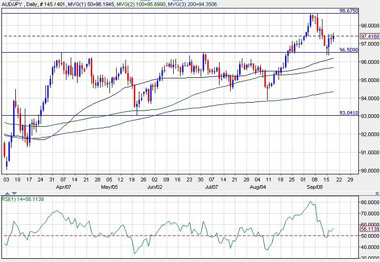Click the current price tag 97.4160
Screen dimensions: 380x262
(370, 36)
